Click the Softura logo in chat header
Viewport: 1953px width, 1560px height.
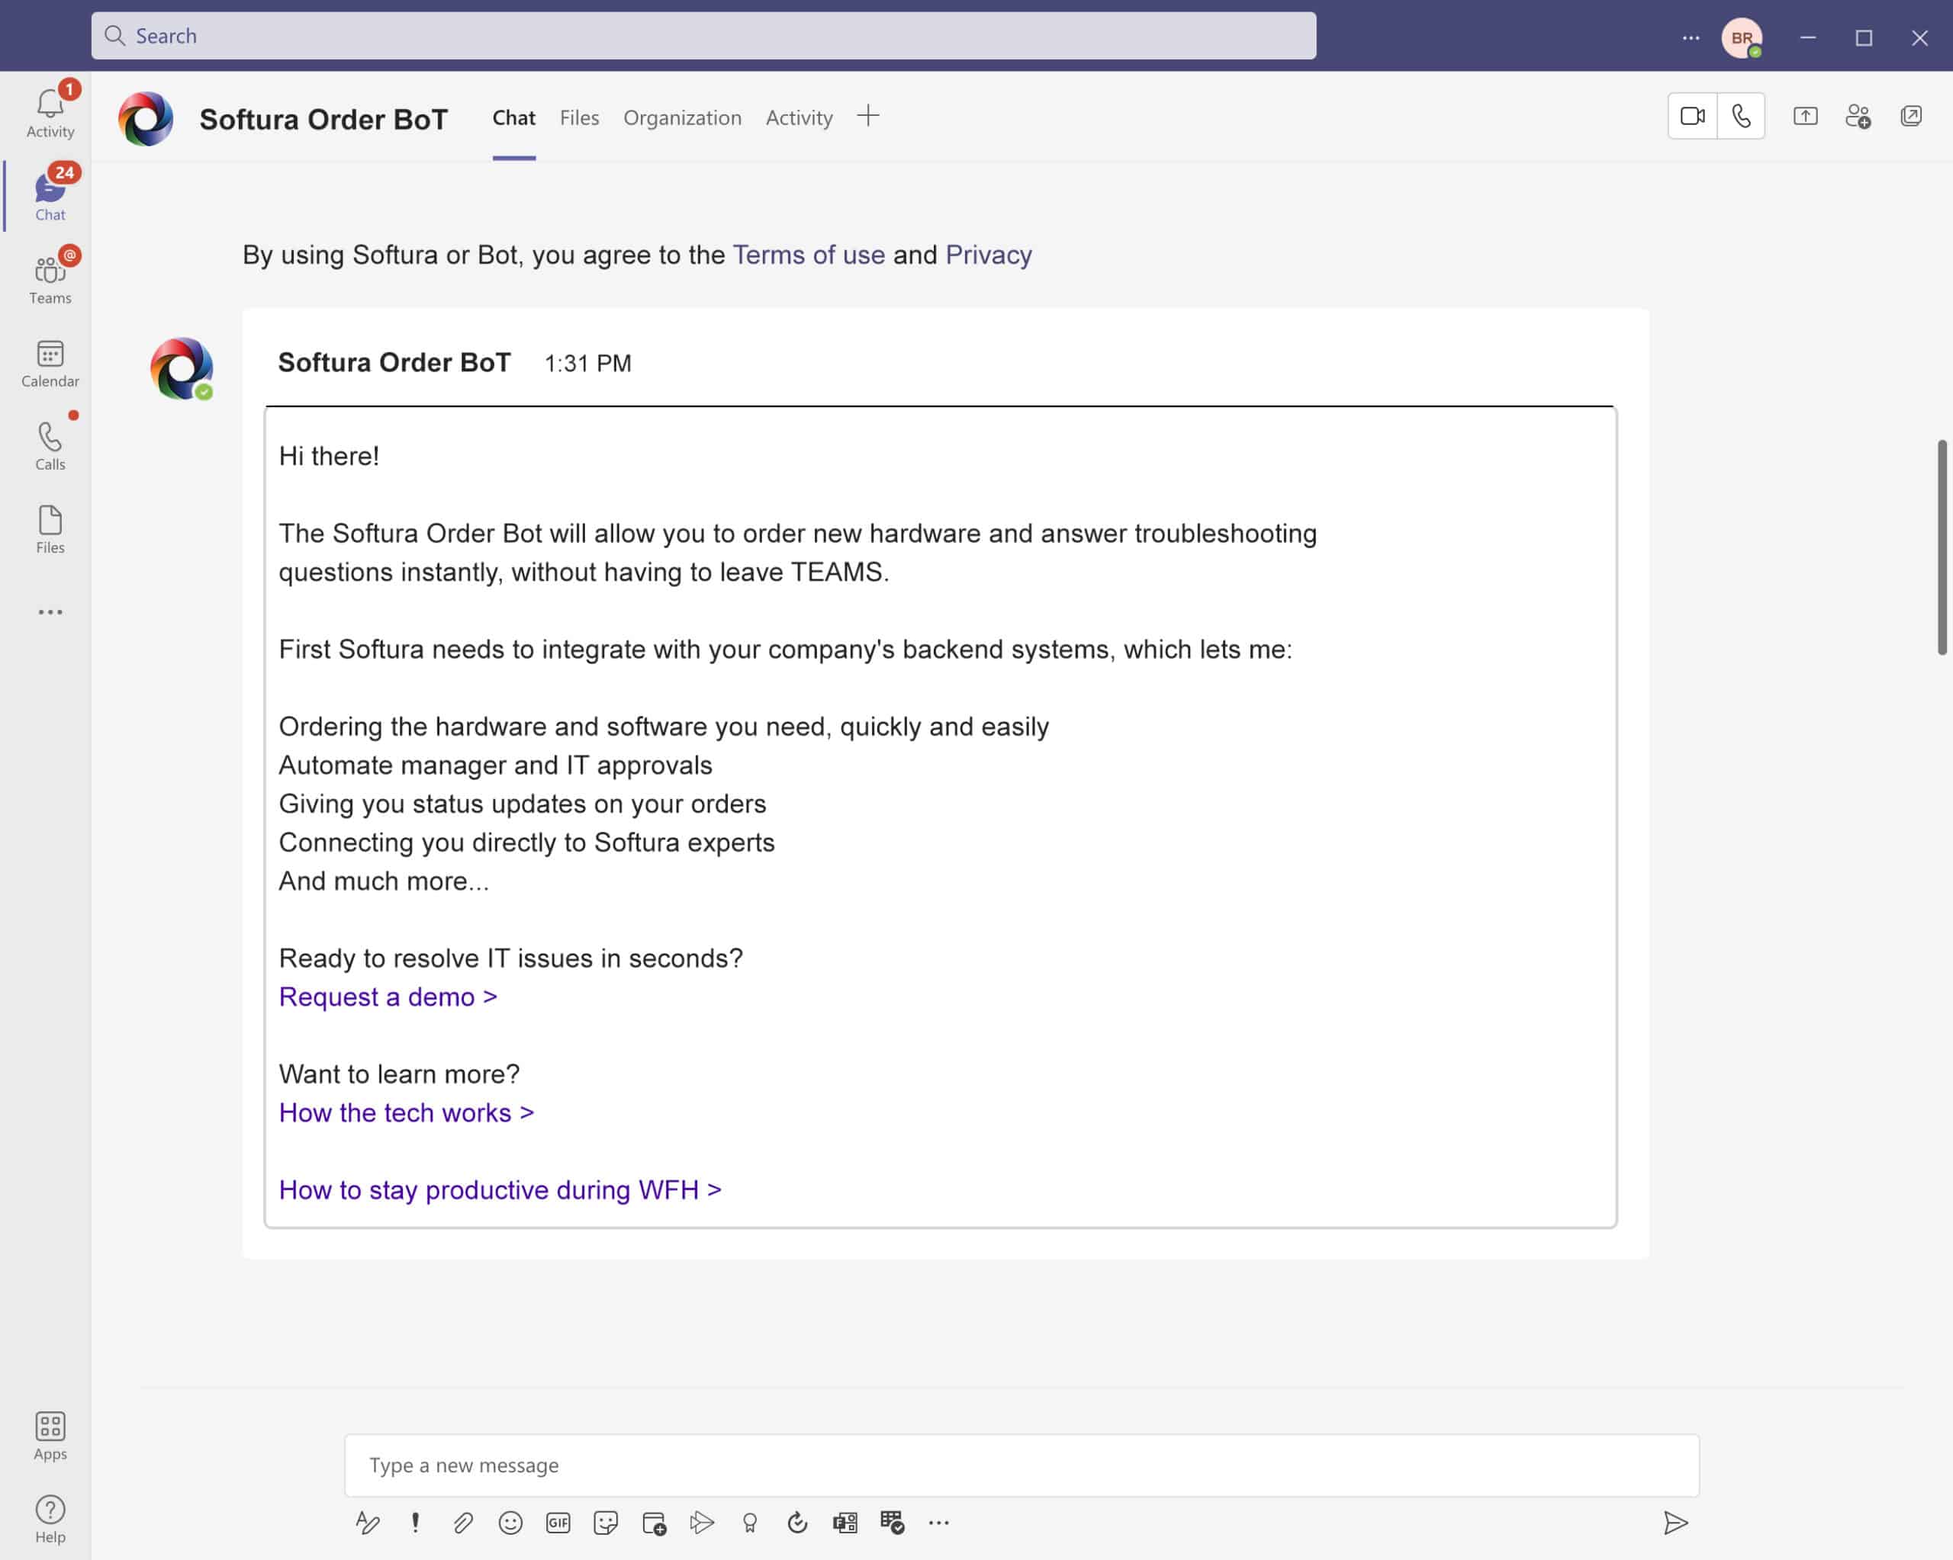145,119
